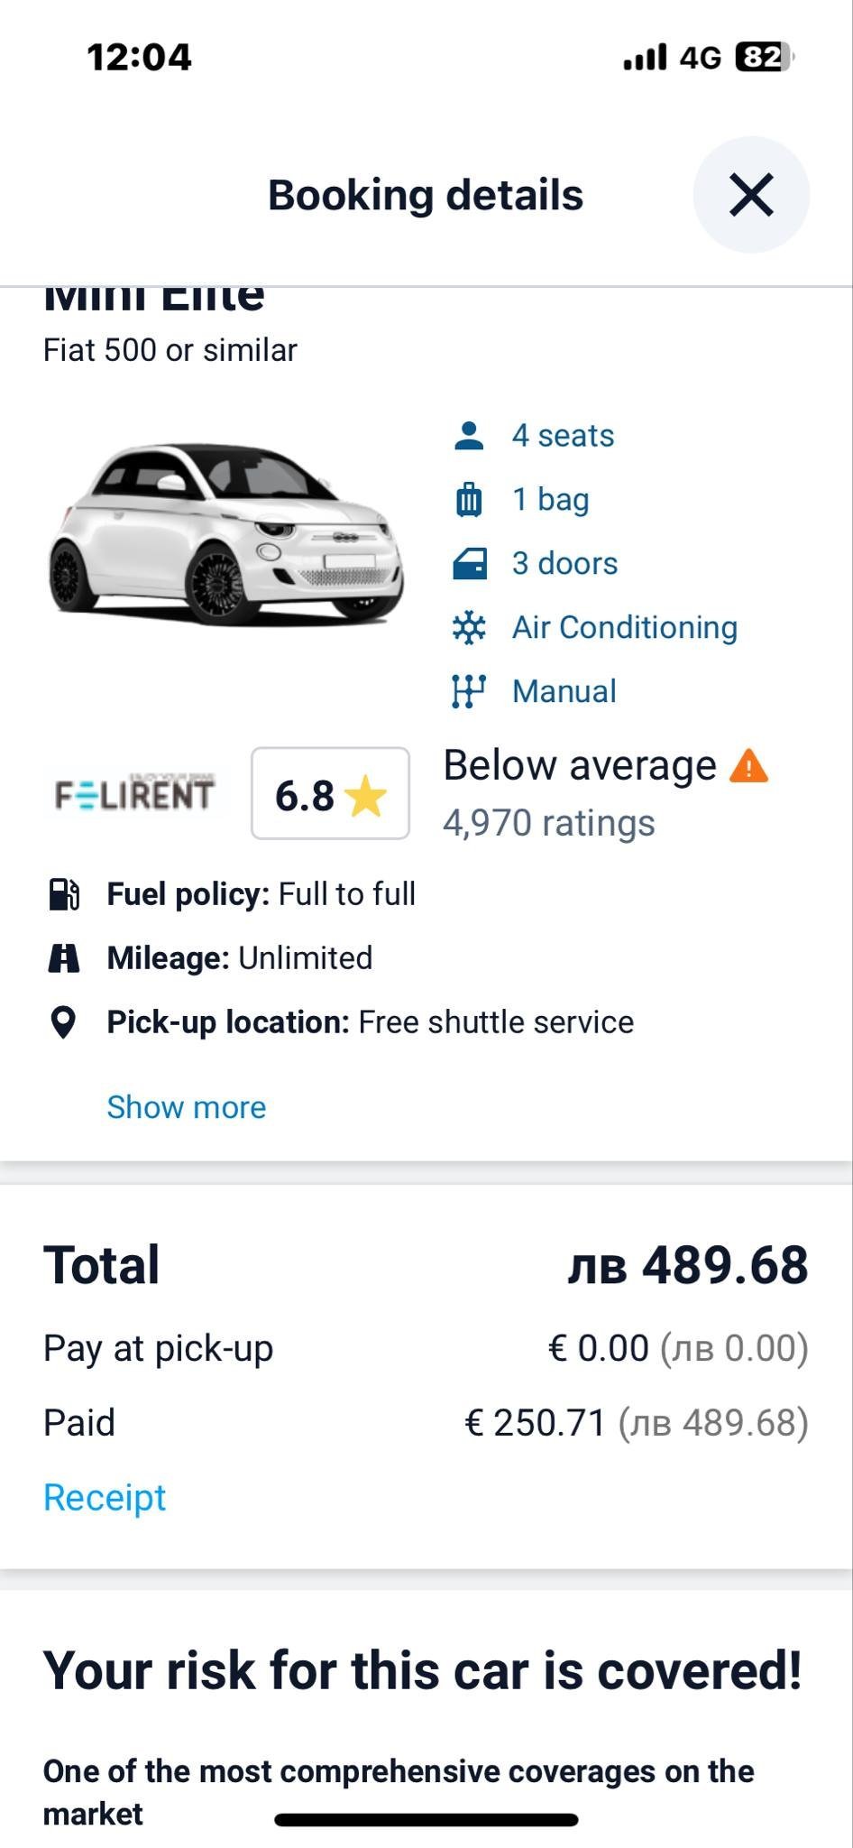The image size is (853, 1848).
Task: Tap the Total price amount
Action: (687, 1265)
